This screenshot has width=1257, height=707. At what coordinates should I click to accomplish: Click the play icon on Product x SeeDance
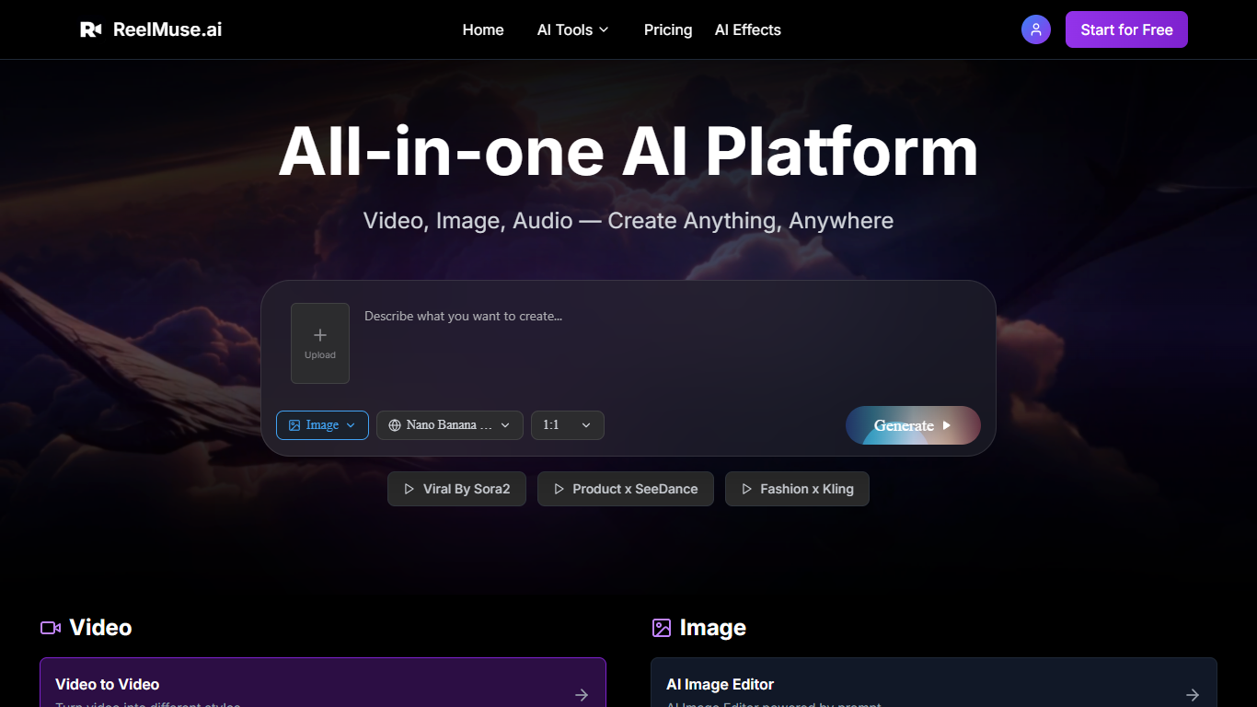pos(559,488)
